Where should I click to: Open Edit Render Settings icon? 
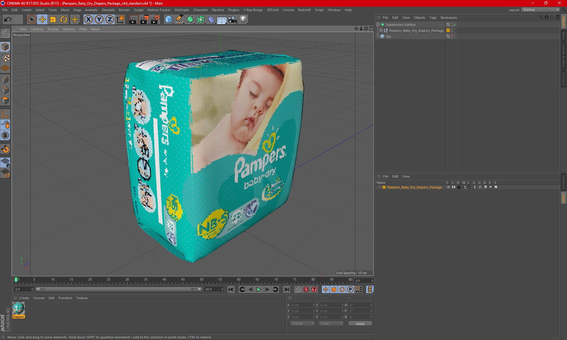click(x=155, y=20)
